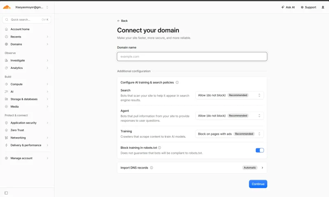Click the Networking icon in sidebar
Image resolution: width=329 pixels, height=197 pixels.
tap(6, 138)
